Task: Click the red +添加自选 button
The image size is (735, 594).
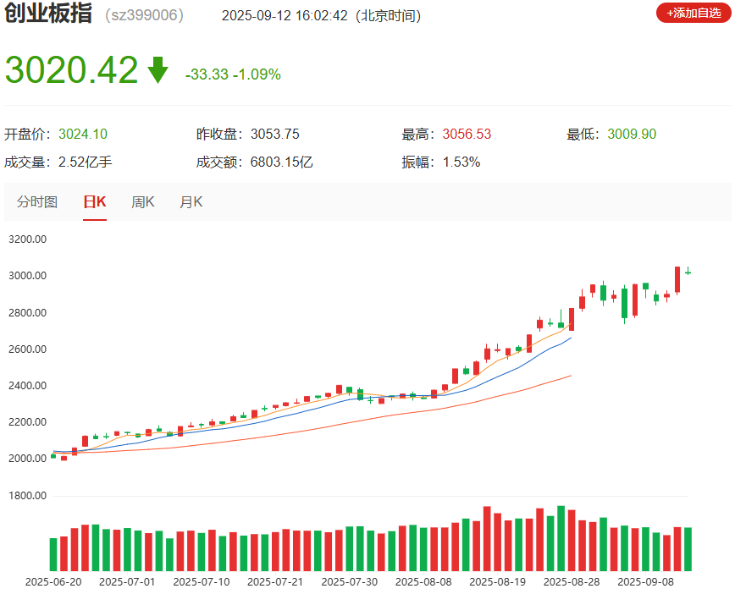Action: click(691, 14)
